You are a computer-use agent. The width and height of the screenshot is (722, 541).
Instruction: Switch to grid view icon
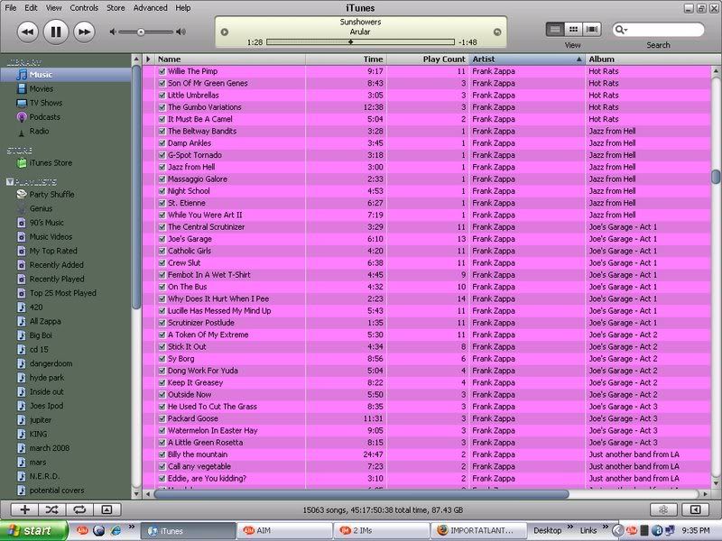tap(574, 30)
